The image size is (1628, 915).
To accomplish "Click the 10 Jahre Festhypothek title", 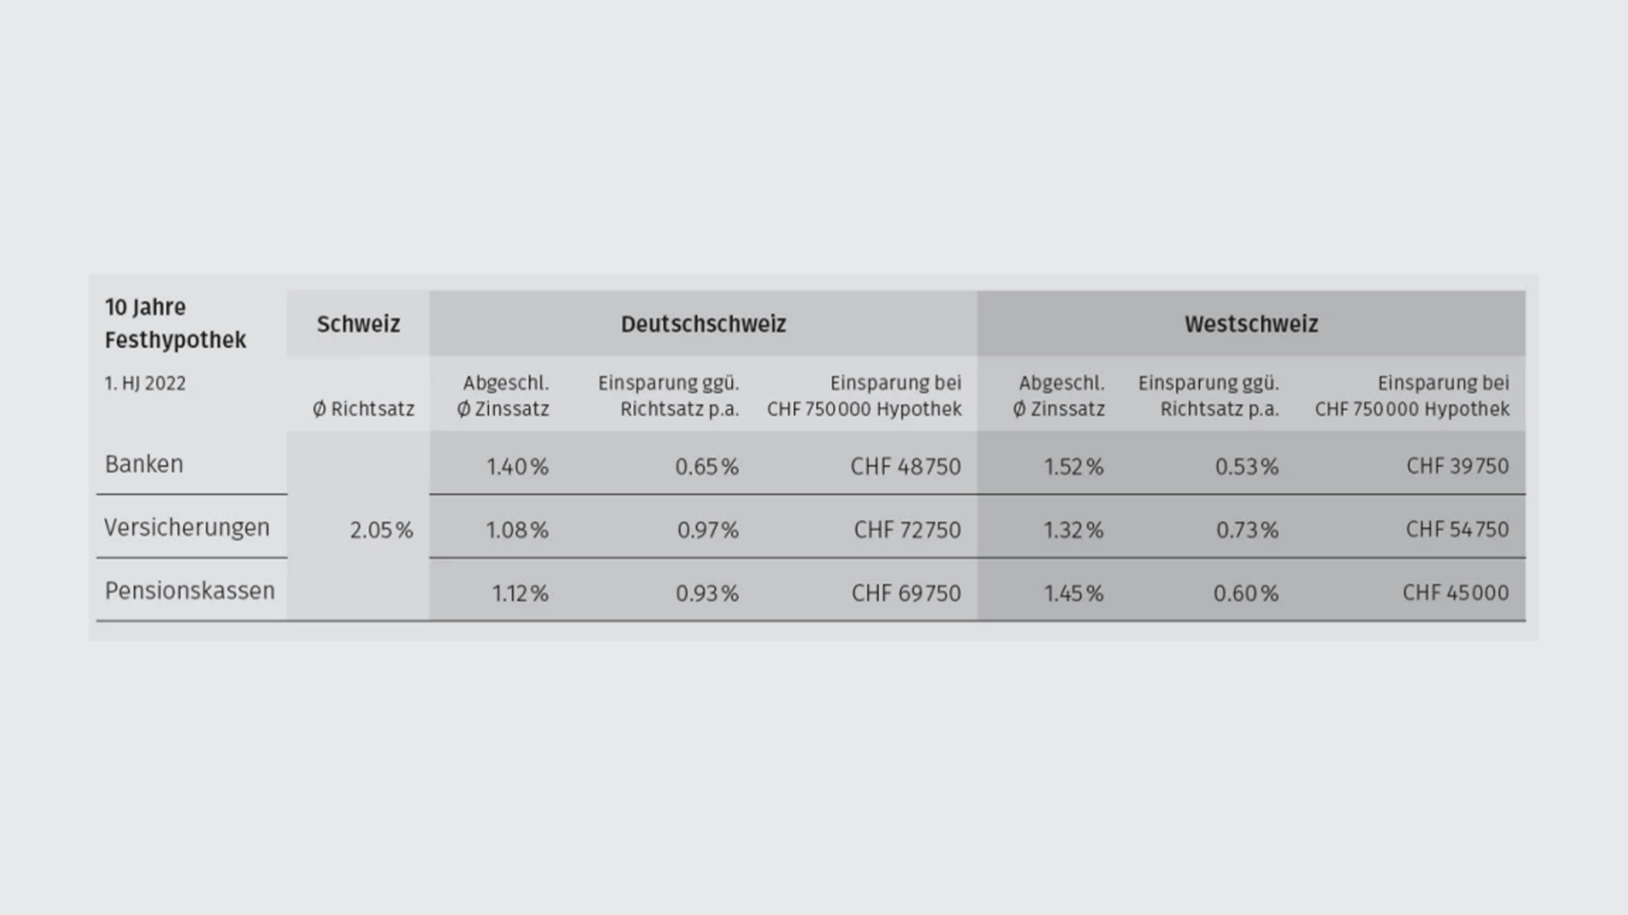I will 176,324.
